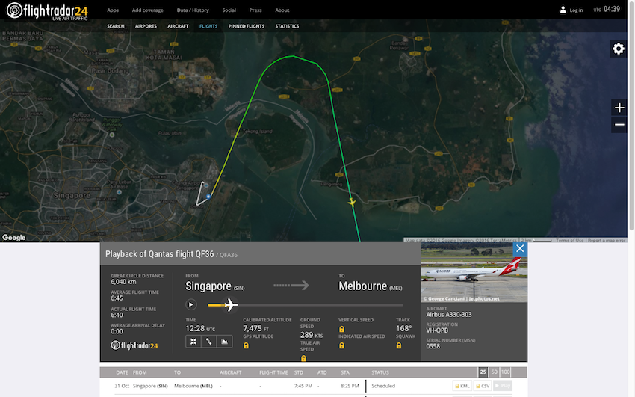The image size is (635, 397).
Task: Click the 7:45 PM STD cell
Action: [x=303, y=386]
